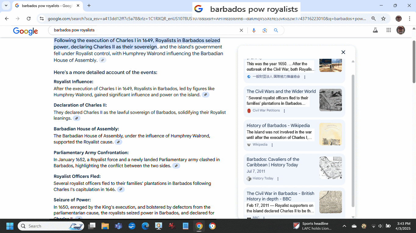
Task: Click source link icon after Royalist Influence
Action: coord(206,95)
